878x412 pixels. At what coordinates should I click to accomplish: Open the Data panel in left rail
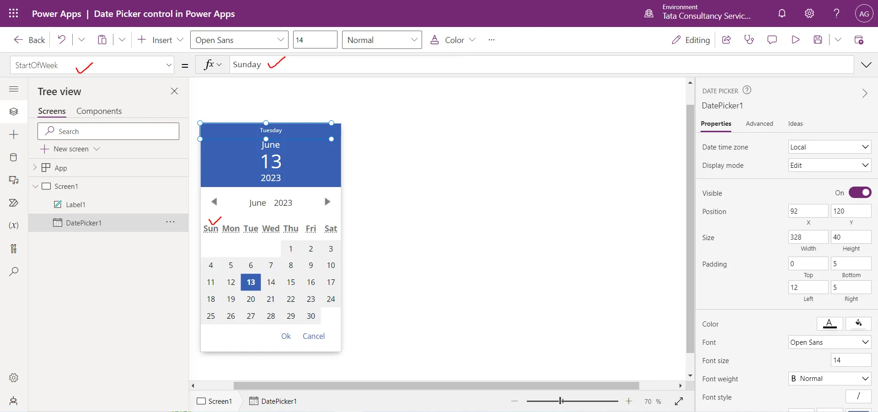13,158
